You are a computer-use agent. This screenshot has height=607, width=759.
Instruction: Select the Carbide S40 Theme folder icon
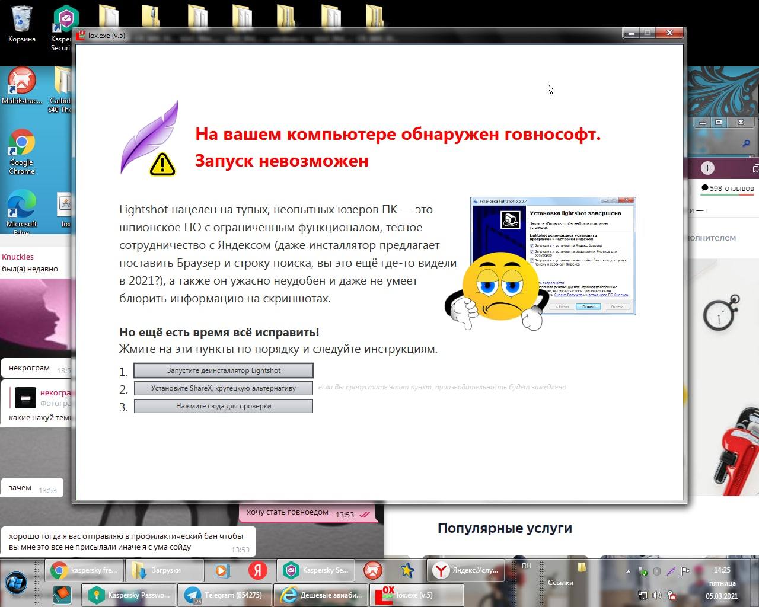61,89
